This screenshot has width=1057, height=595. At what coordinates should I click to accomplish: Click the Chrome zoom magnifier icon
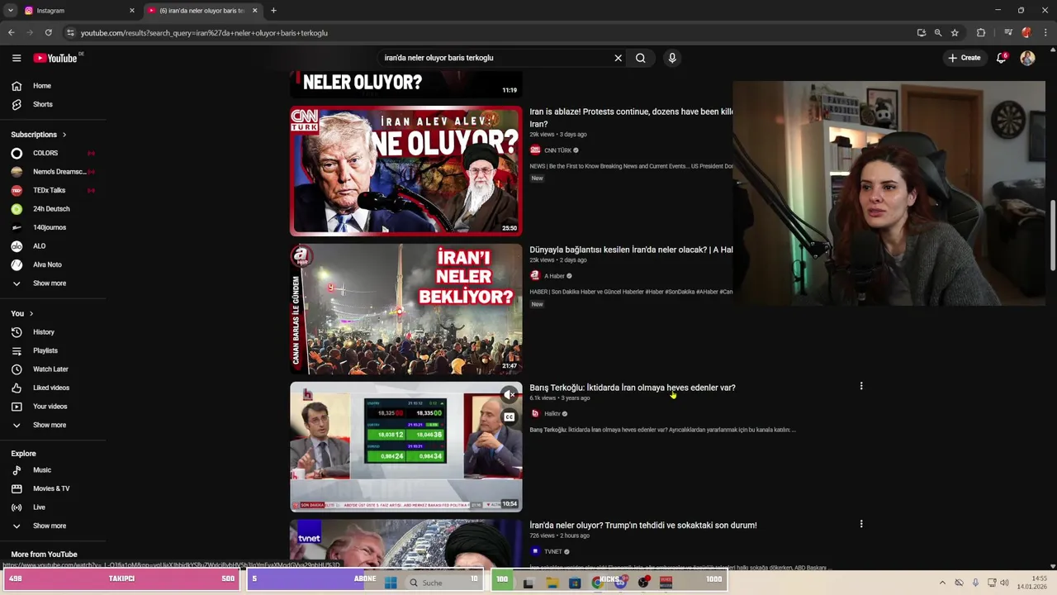click(938, 32)
